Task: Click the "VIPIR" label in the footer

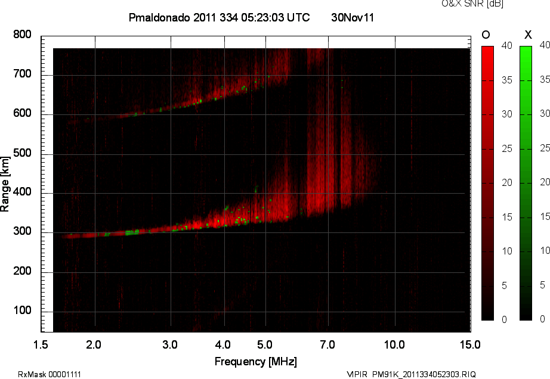Action: coord(357,374)
